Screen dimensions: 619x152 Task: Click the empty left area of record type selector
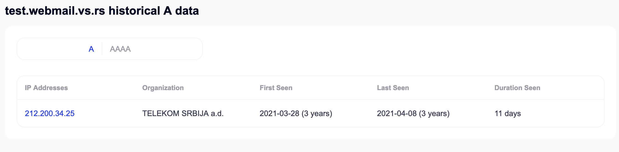(x=53, y=49)
